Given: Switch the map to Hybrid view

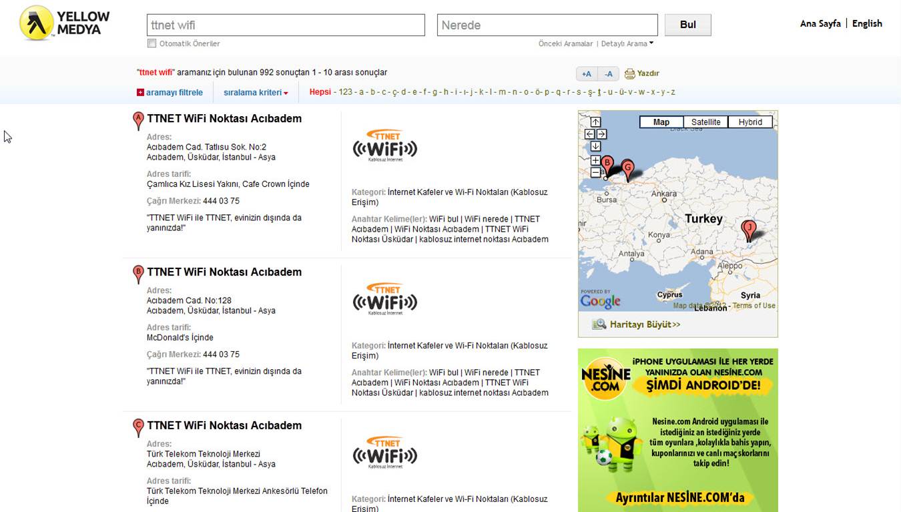Looking at the screenshot, I should (750, 121).
